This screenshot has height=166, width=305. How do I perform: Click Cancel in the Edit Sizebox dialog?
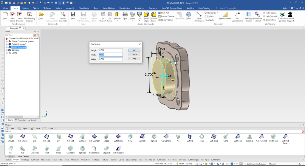click(134, 55)
